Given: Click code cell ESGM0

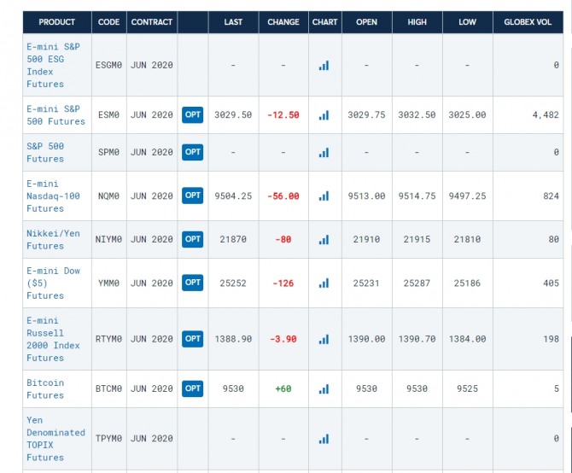Looking at the screenshot, I should pyautogui.click(x=108, y=65).
